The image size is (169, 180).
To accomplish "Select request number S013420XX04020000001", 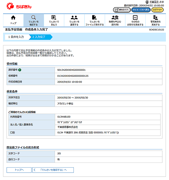I will click(71, 70).
